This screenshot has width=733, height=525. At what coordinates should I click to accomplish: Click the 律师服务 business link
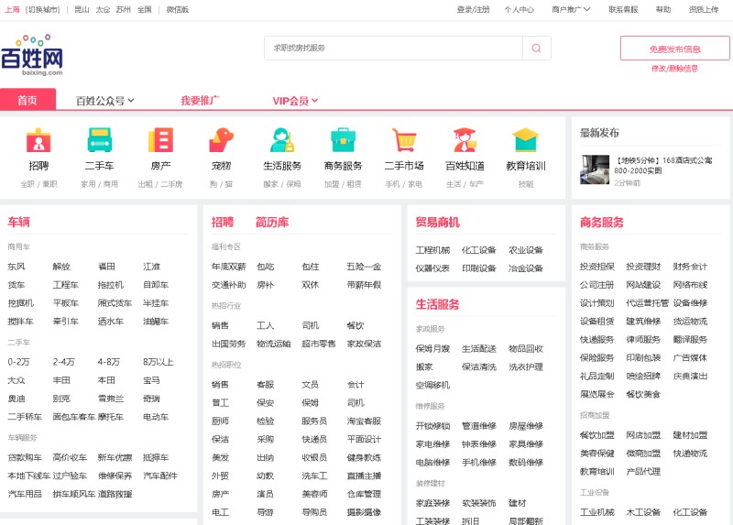643,339
